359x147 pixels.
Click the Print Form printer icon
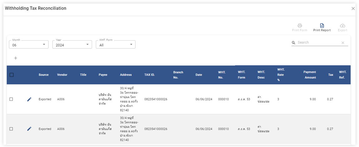point(300,26)
